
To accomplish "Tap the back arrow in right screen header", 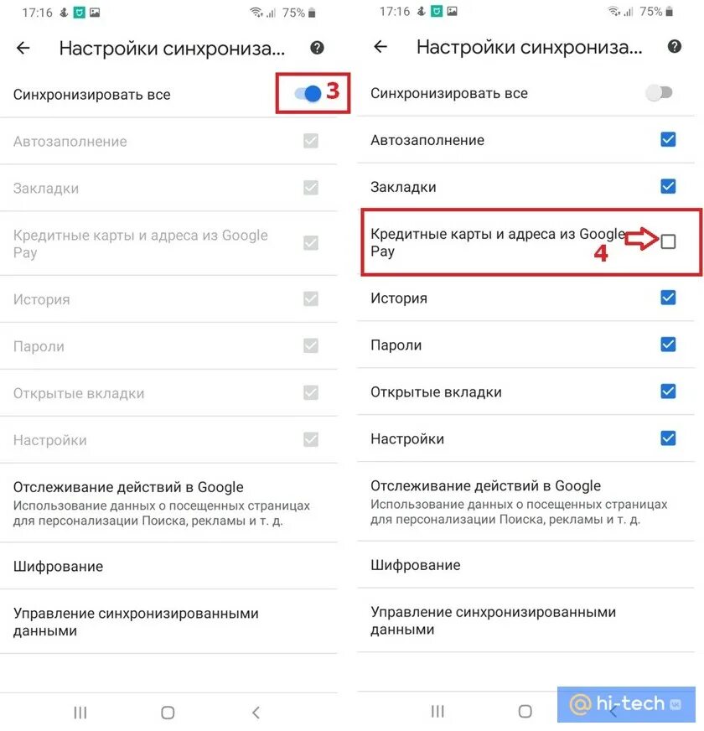I will point(380,47).
